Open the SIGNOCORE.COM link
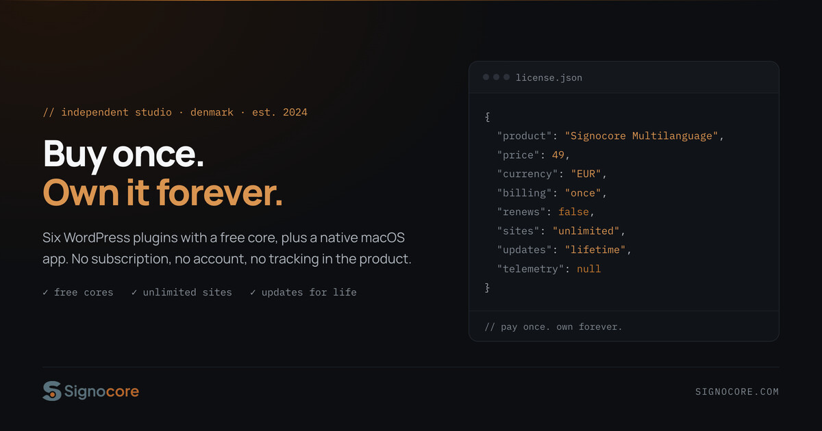Screen dimensions: 822x431 737,392
